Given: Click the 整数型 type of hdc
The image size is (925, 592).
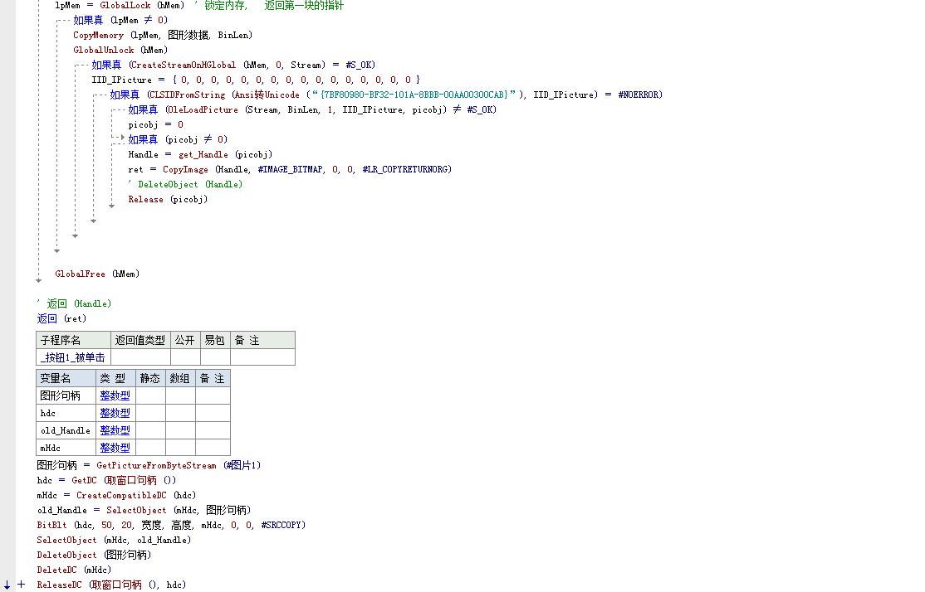Looking at the screenshot, I should pos(115,413).
